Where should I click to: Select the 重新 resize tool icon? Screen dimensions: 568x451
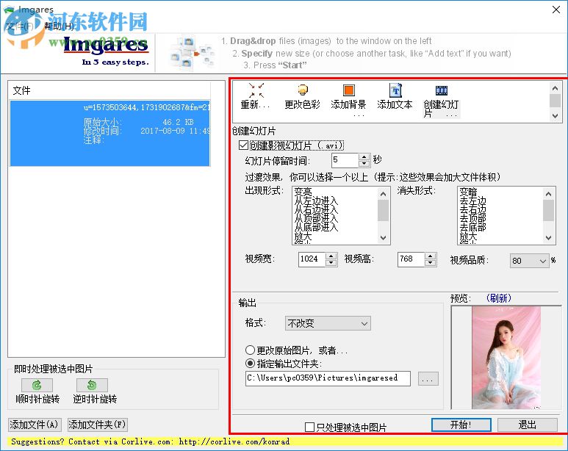[256, 90]
